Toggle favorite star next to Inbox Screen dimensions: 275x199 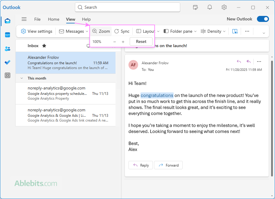(44, 46)
